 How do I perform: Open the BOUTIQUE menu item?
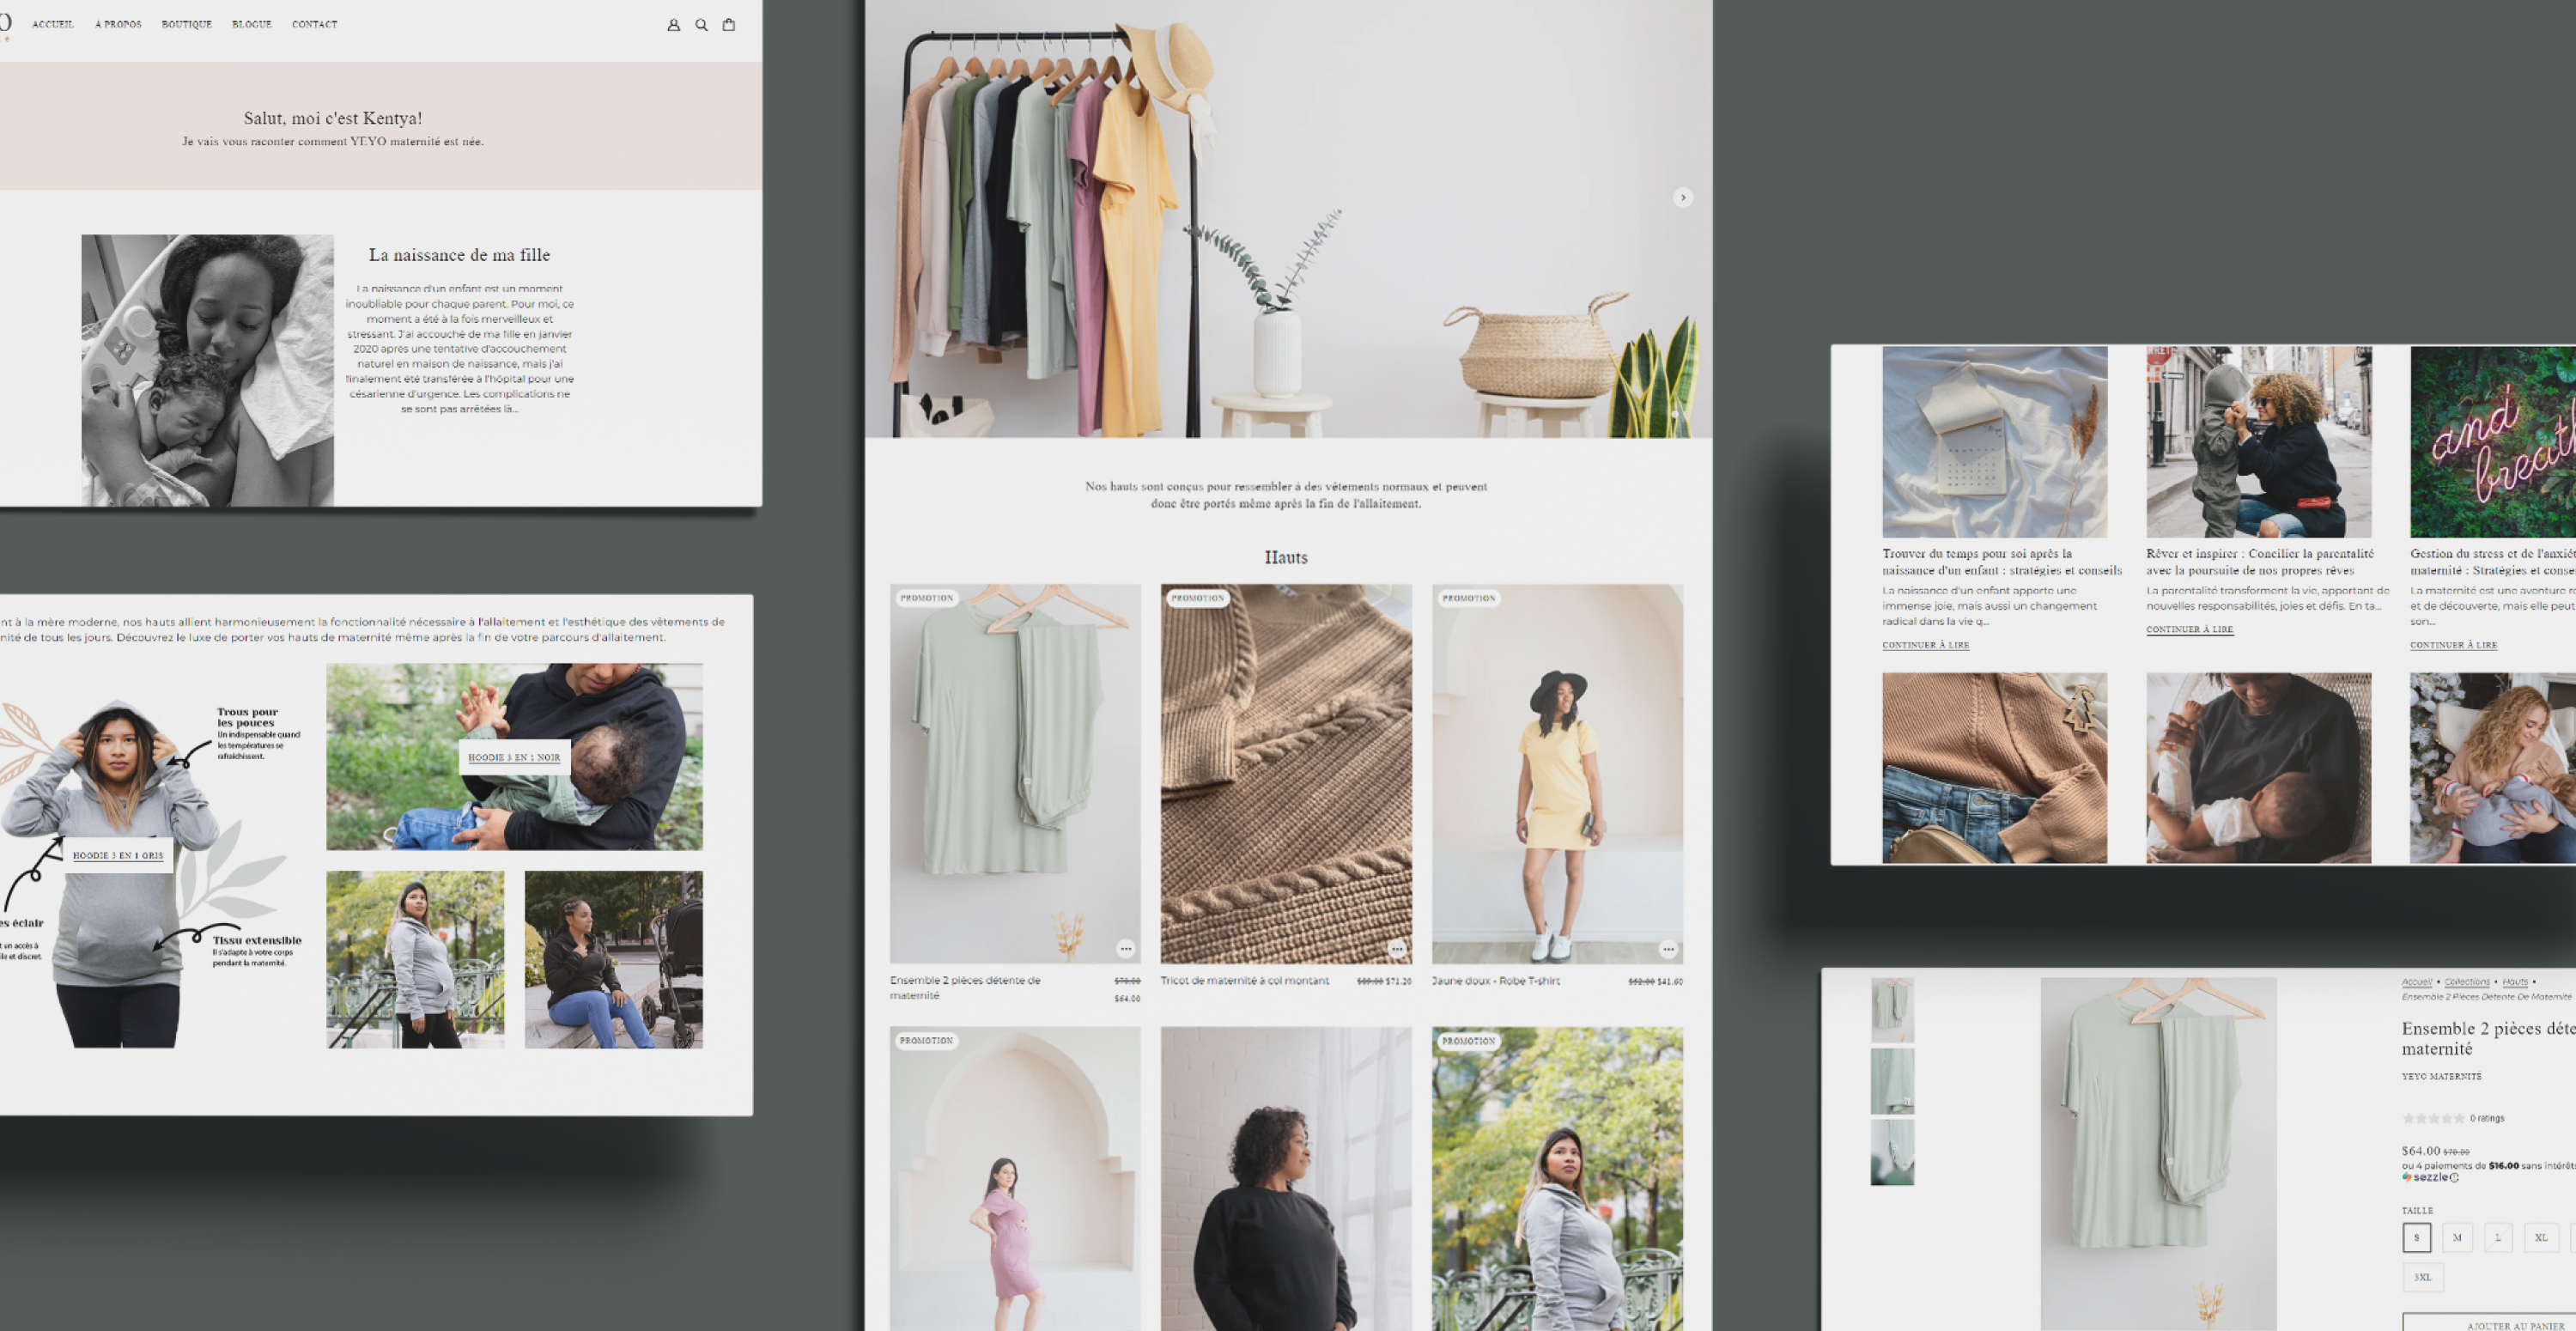187,24
